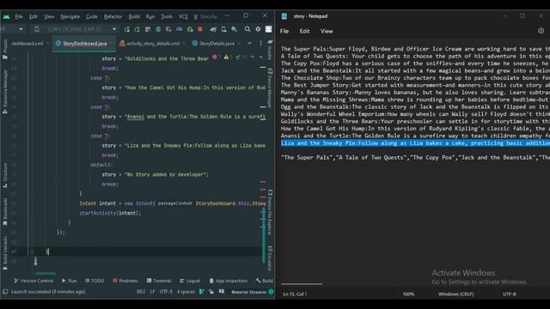
Task: Open the Logcat tool window
Action: 190,281
